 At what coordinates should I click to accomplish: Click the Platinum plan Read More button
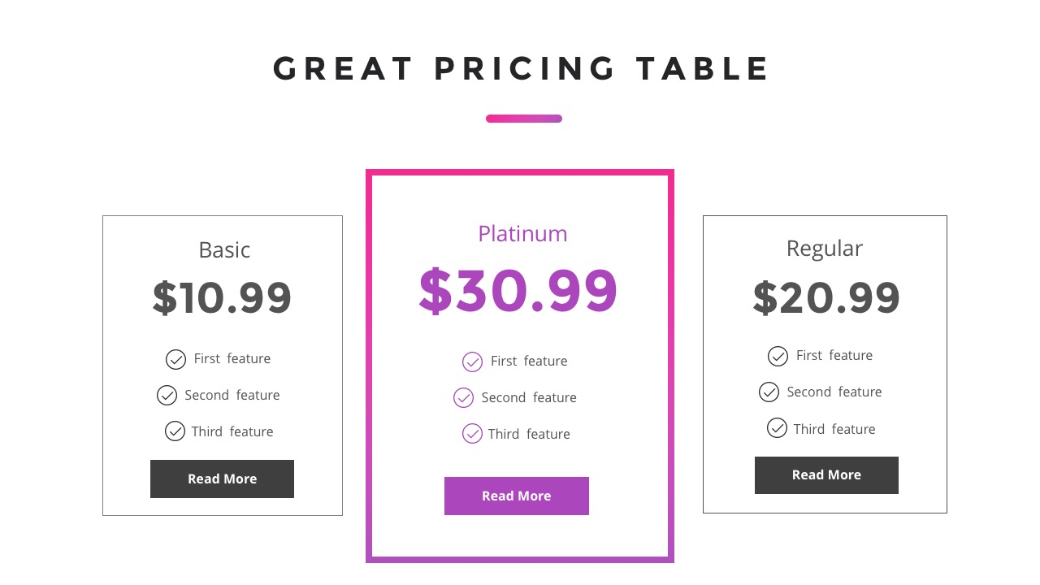click(x=516, y=496)
